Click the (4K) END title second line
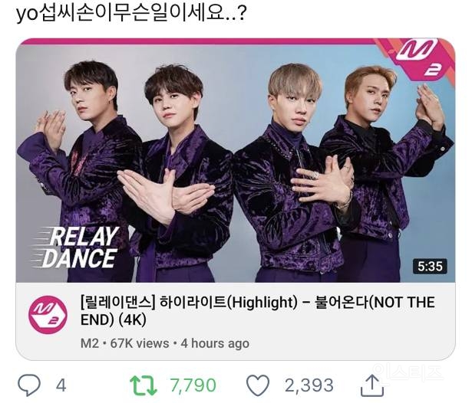This screenshot has width=472, height=403. coord(113,319)
